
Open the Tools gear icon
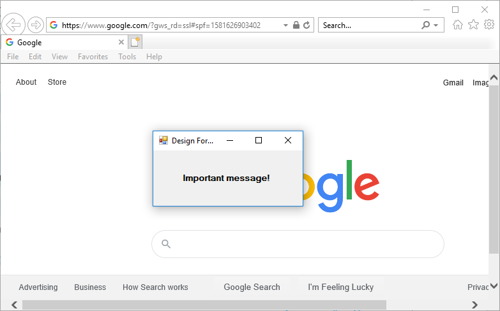point(489,24)
